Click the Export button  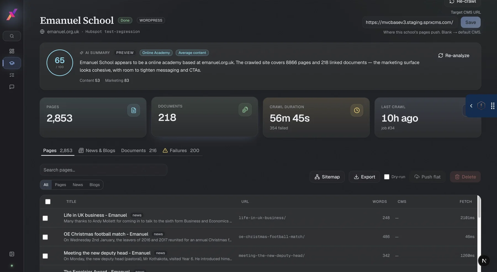pyautogui.click(x=364, y=177)
